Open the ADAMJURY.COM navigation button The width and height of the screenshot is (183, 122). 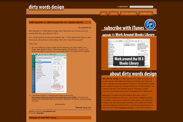click(x=146, y=13)
